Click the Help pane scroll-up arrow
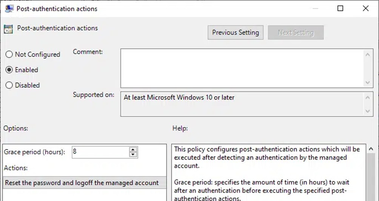Screen dimensions: 379x201 pyautogui.click(x=371, y=149)
